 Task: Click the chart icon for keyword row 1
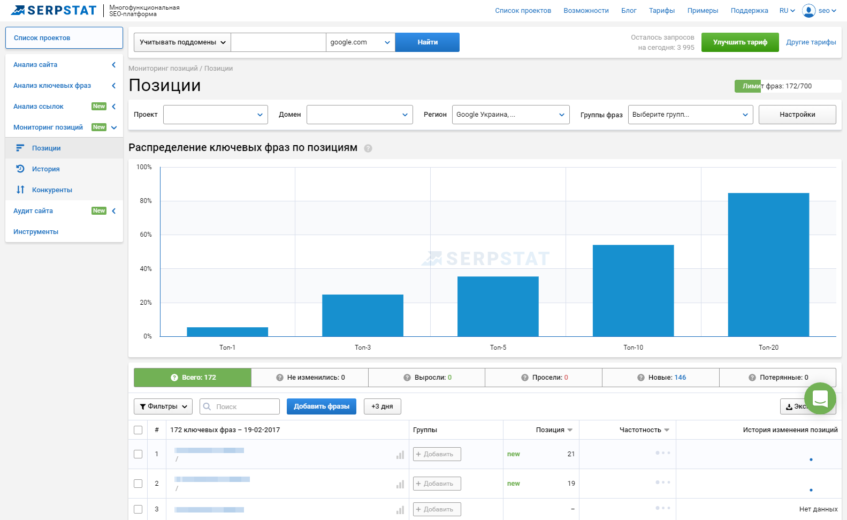[x=400, y=455]
